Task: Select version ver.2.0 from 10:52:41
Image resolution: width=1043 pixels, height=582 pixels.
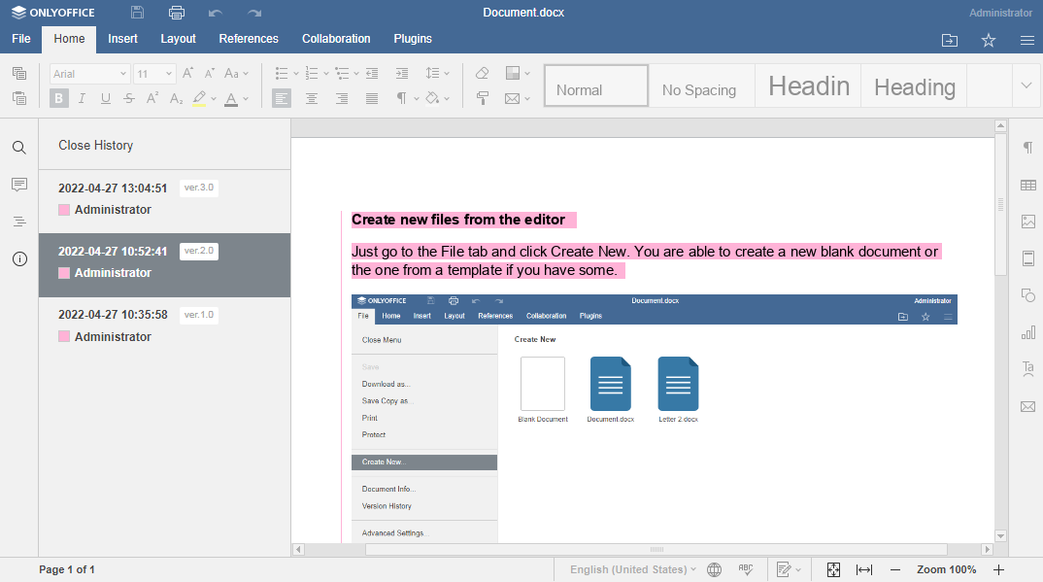Action: (x=165, y=264)
